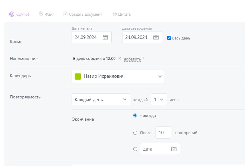Click the Дата начала date field
This screenshot has height=166, width=245.
tap(86, 37)
